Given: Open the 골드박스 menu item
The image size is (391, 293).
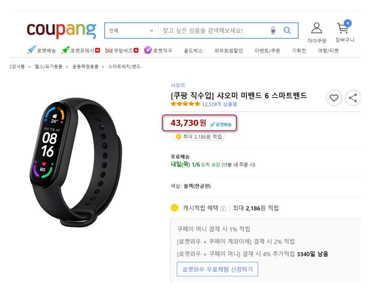Looking at the screenshot, I should [193, 50].
